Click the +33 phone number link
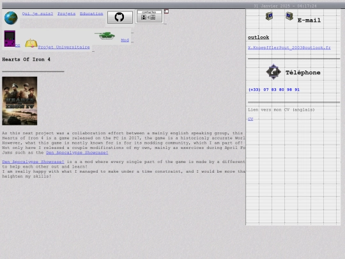 (x=274, y=90)
